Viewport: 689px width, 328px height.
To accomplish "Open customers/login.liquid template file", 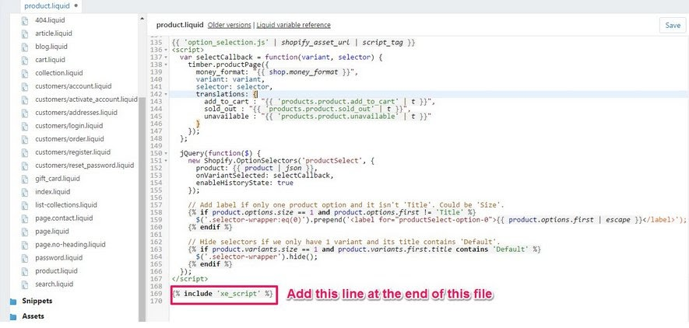I will point(69,126).
